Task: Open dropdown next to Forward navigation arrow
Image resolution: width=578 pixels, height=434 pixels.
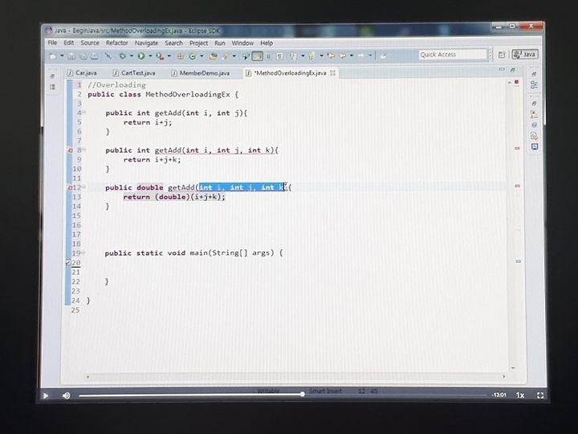Action: tap(370, 55)
